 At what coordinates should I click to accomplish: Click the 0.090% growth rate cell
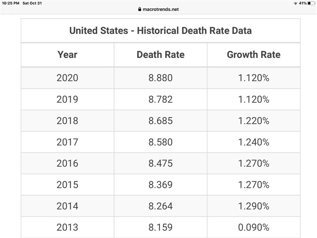pos(254,228)
